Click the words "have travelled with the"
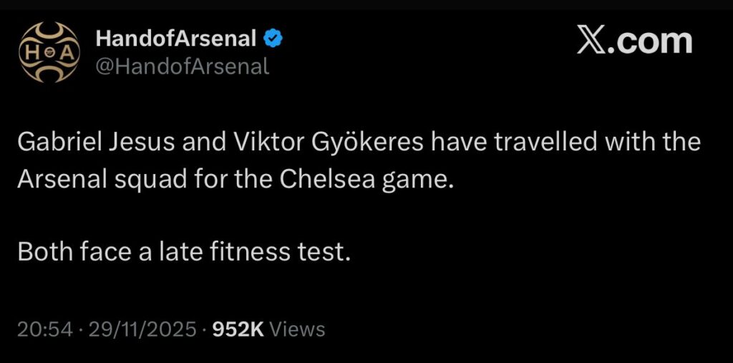The height and width of the screenshot is (363, 733). (x=564, y=142)
